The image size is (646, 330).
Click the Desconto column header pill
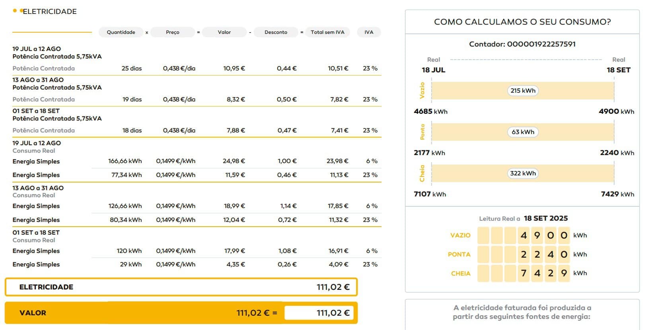point(276,32)
